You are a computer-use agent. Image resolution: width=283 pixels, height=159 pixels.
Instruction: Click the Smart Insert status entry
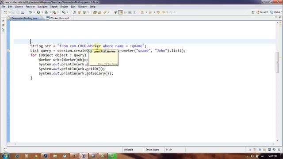[152, 150]
